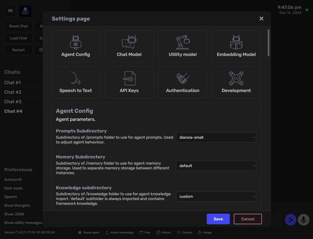Open the Development settings section
This screenshot has height=239, width=313.
pos(236,82)
